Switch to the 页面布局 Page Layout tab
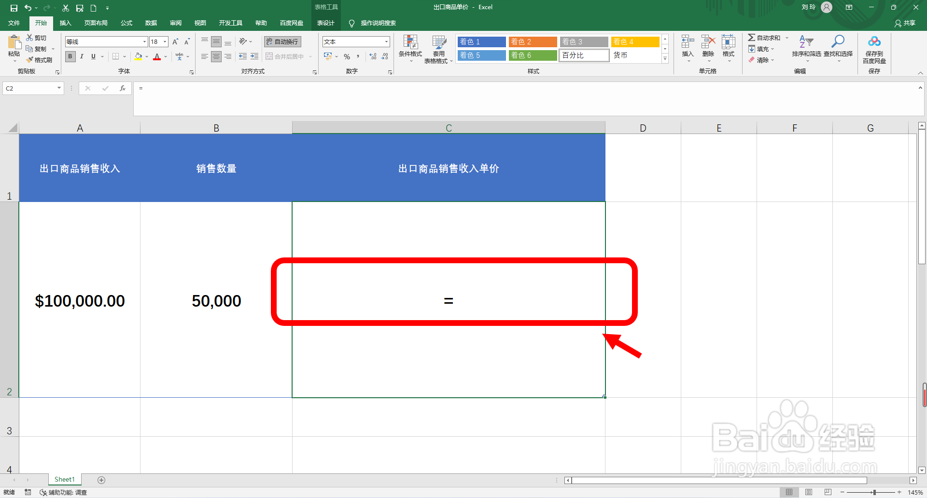Viewport: 927px width, 498px height. 96,23
